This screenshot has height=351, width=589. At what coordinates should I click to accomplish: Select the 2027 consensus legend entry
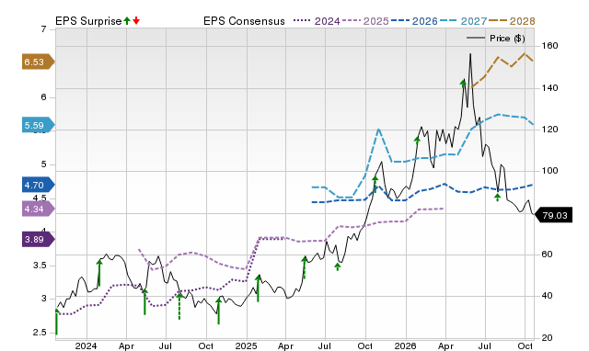pyautogui.click(x=463, y=21)
